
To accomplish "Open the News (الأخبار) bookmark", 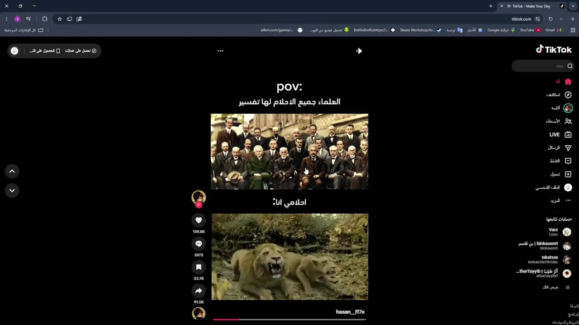I will click(x=475, y=30).
